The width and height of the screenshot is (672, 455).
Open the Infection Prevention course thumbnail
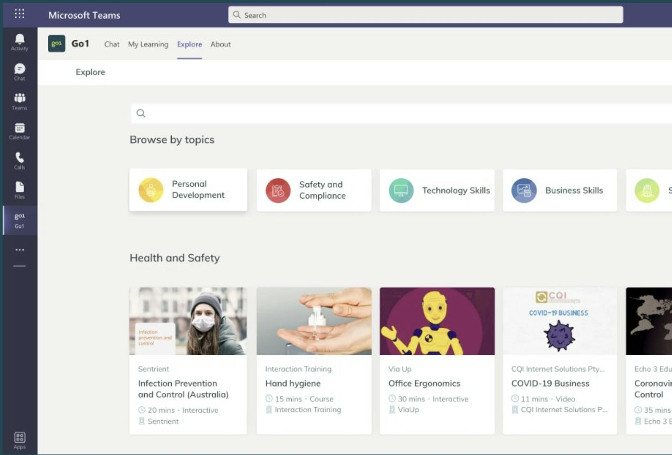pyautogui.click(x=188, y=321)
